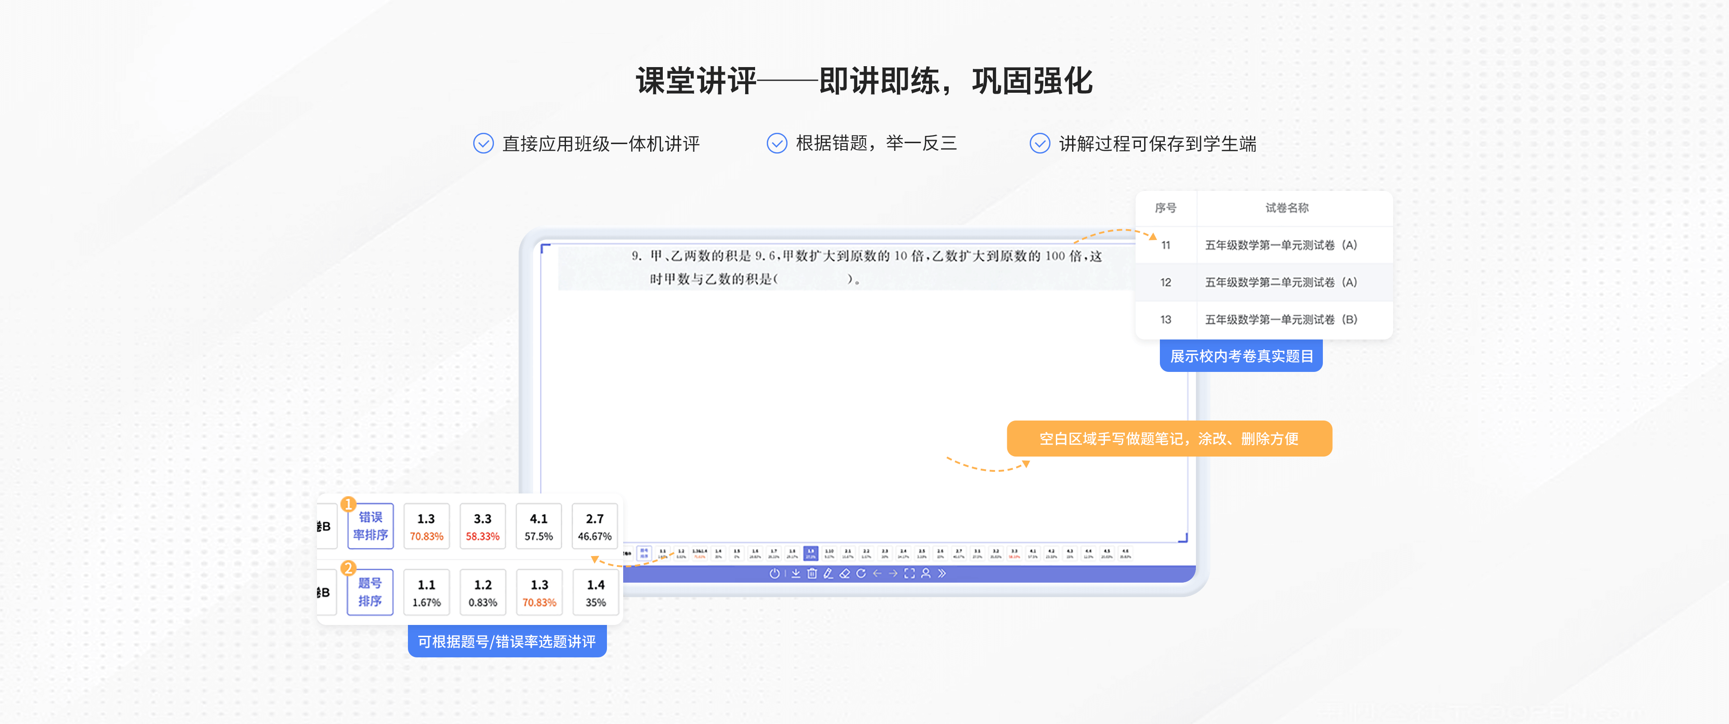
Task: Click the 试卷名称 column header
Action: point(1287,208)
